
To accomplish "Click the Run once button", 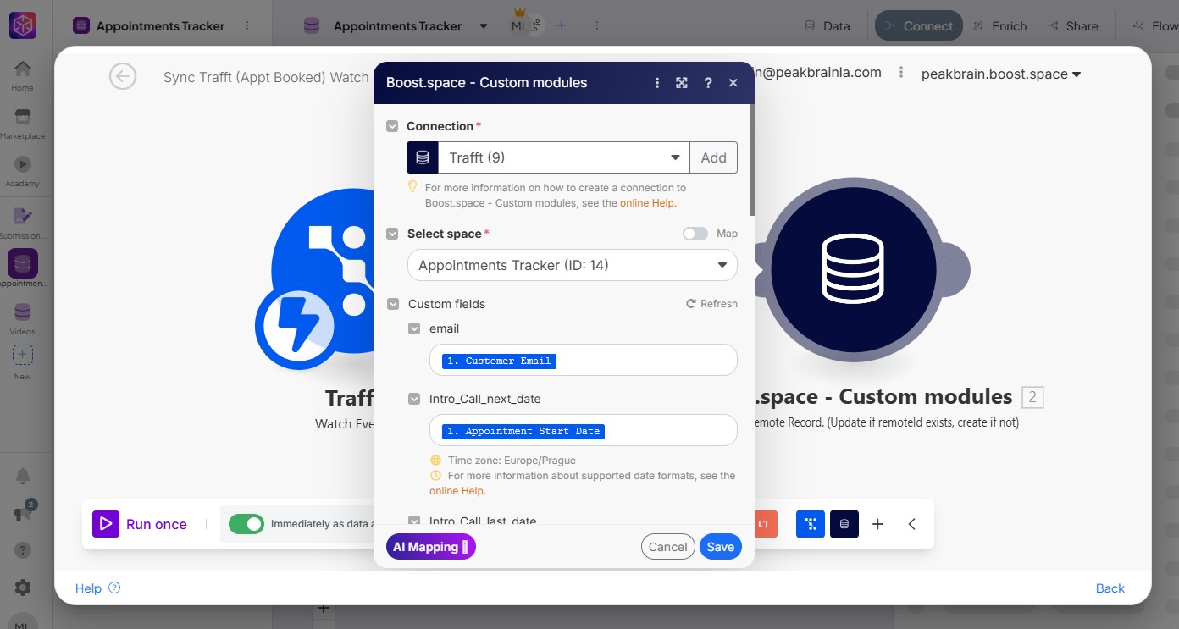I will (141, 524).
